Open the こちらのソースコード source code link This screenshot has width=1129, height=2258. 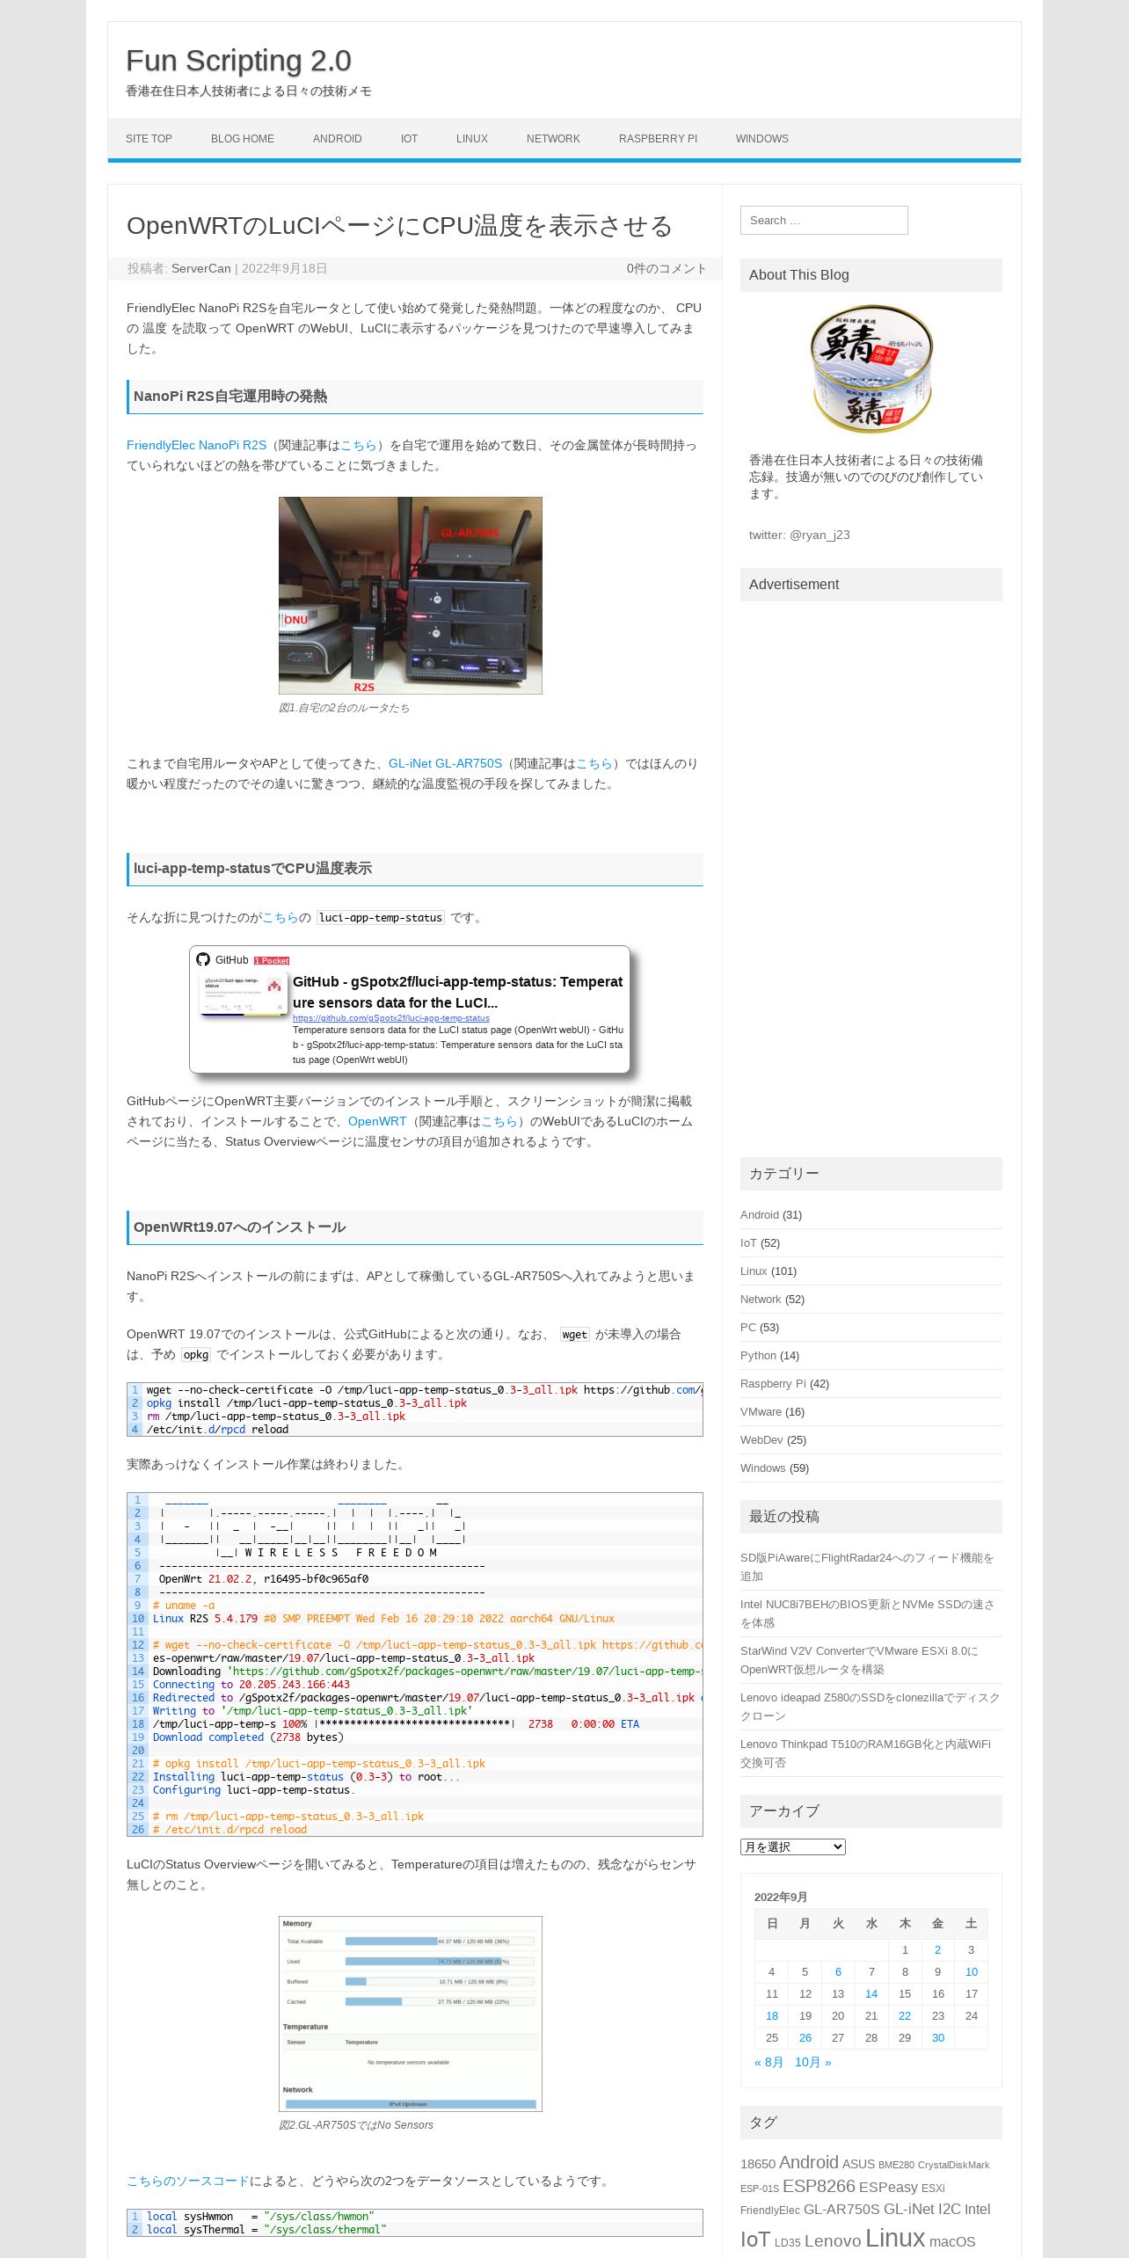click(x=188, y=2182)
